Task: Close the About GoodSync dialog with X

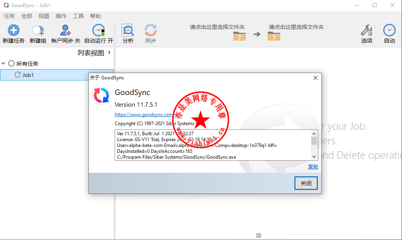Action: point(315,78)
